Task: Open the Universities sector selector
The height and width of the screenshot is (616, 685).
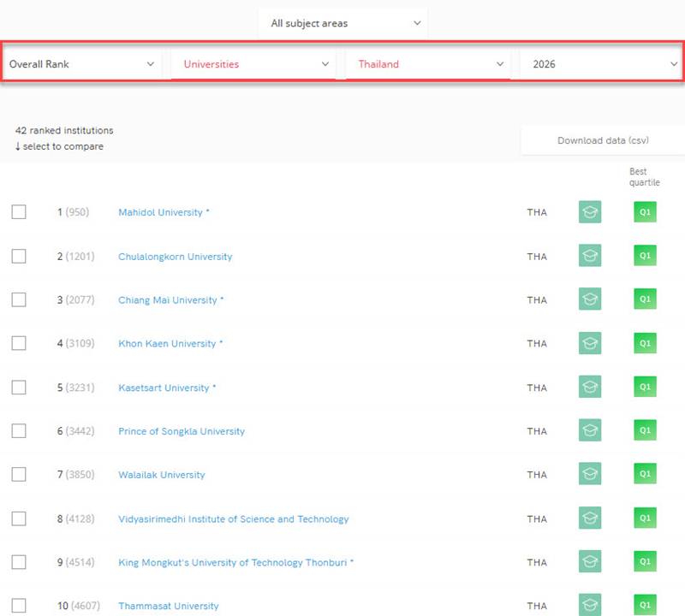Action: click(x=254, y=64)
